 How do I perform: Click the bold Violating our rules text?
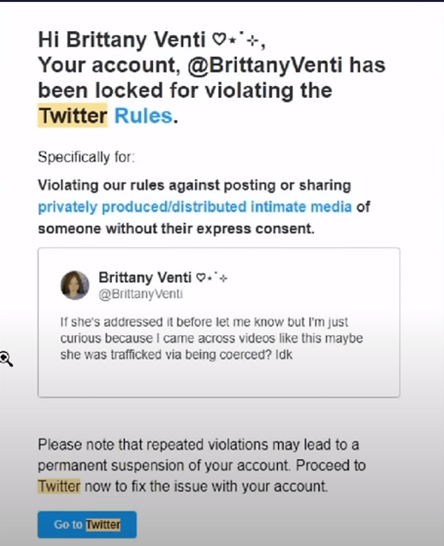(x=194, y=185)
